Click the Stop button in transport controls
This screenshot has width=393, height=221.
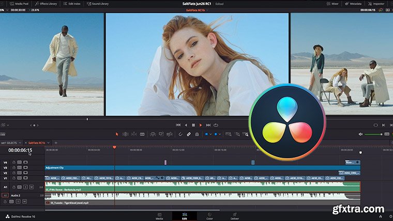point(193,125)
